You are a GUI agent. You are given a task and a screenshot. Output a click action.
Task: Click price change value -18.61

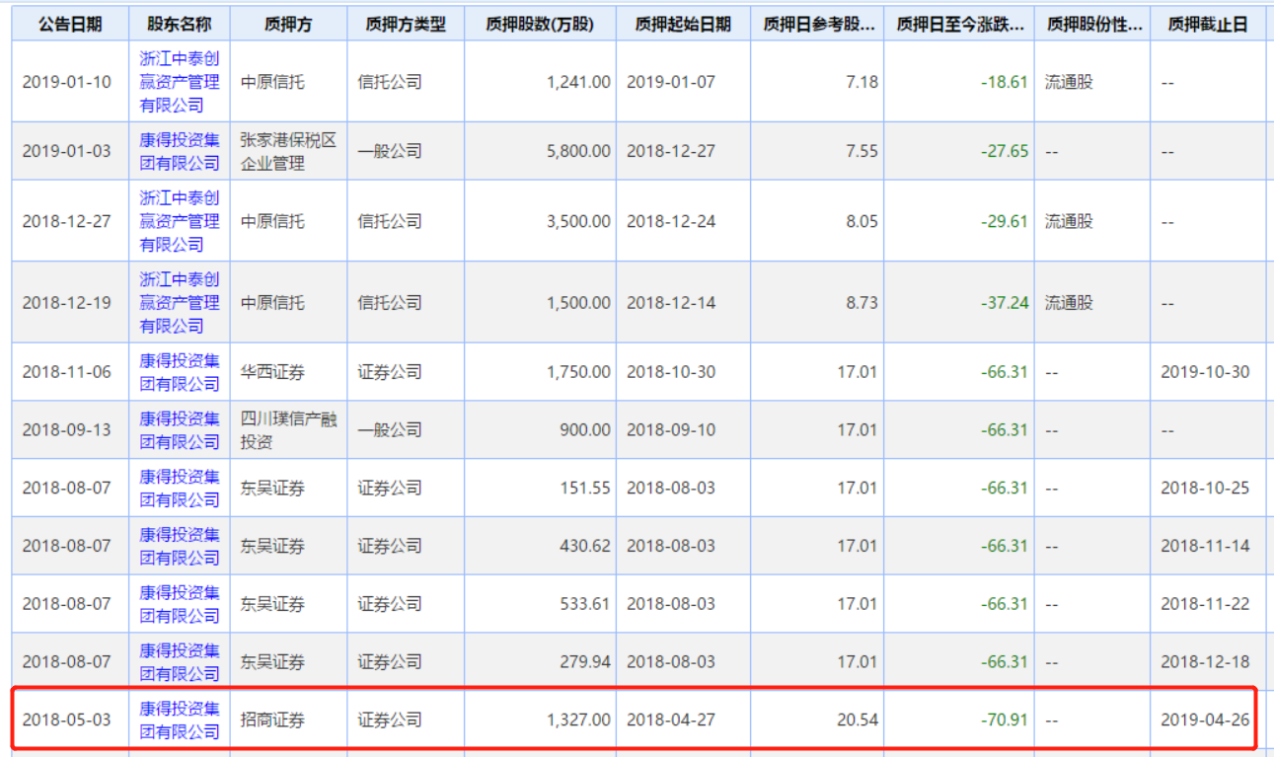pyautogui.click(x=1005, y=82)
